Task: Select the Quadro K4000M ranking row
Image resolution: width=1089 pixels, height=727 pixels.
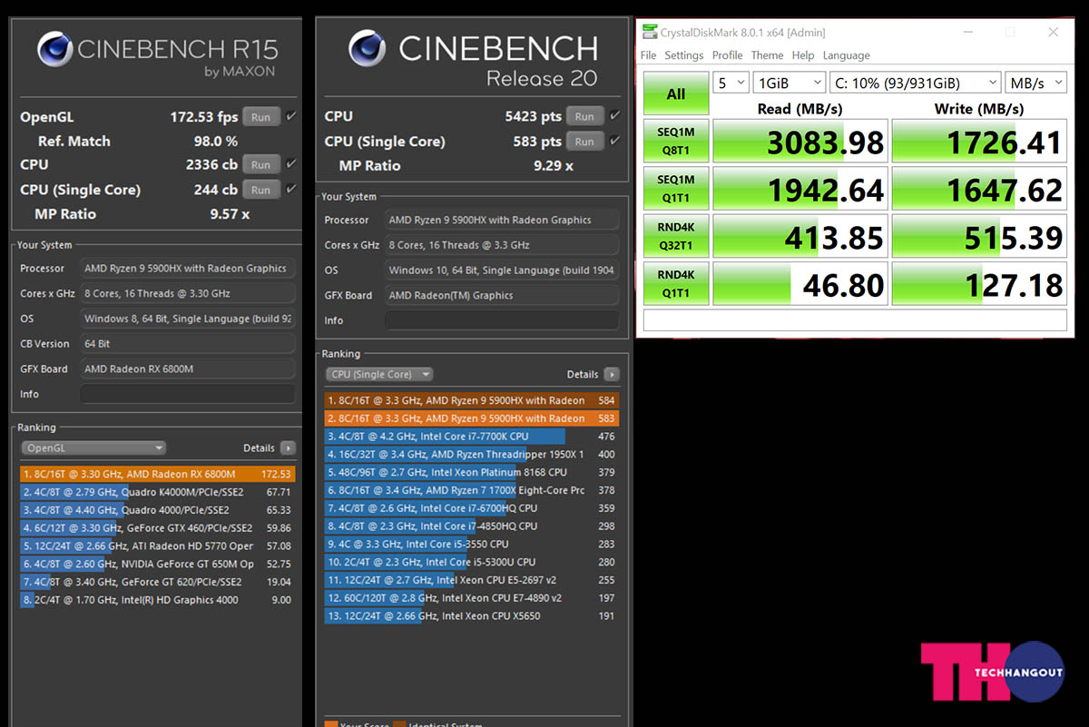Action: (x=157, y=492)
